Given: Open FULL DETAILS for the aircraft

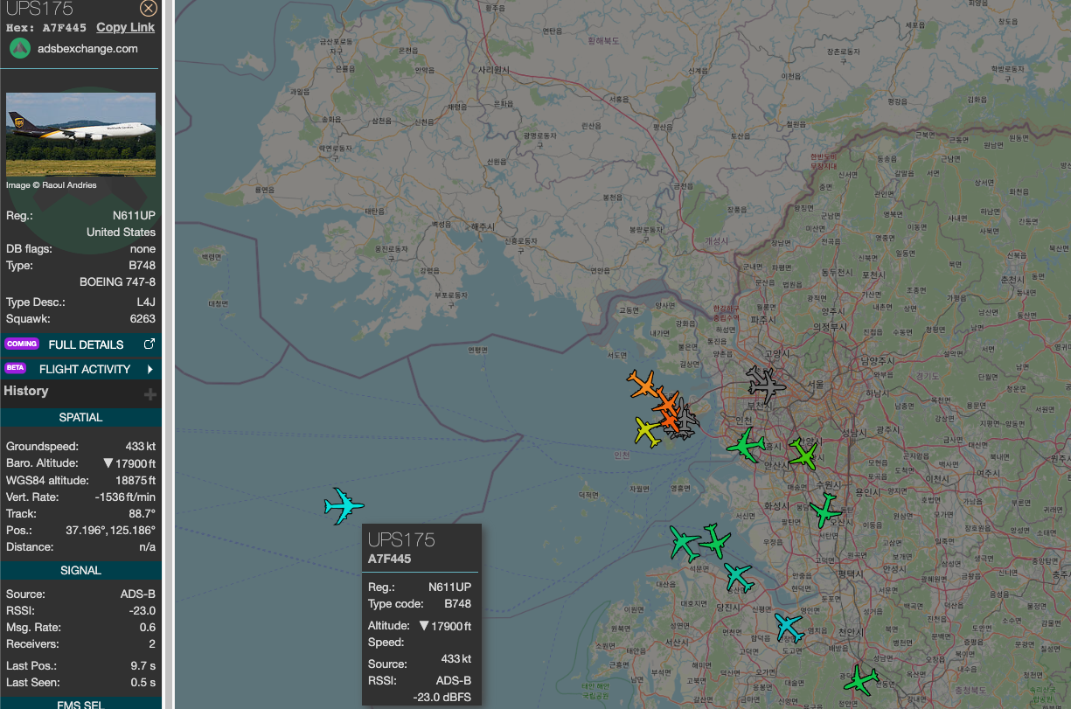Looking at the screenshot, I should tap(86, 344).
